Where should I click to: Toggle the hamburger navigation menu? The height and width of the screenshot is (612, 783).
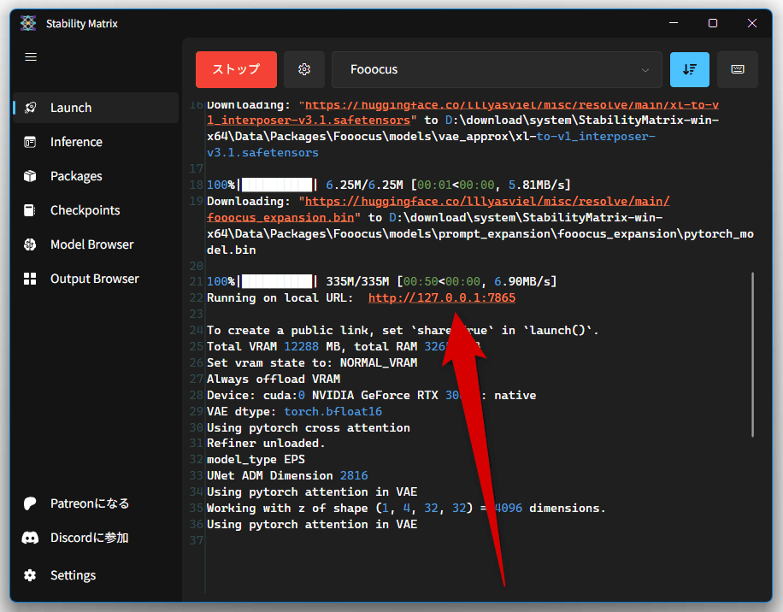31,57
